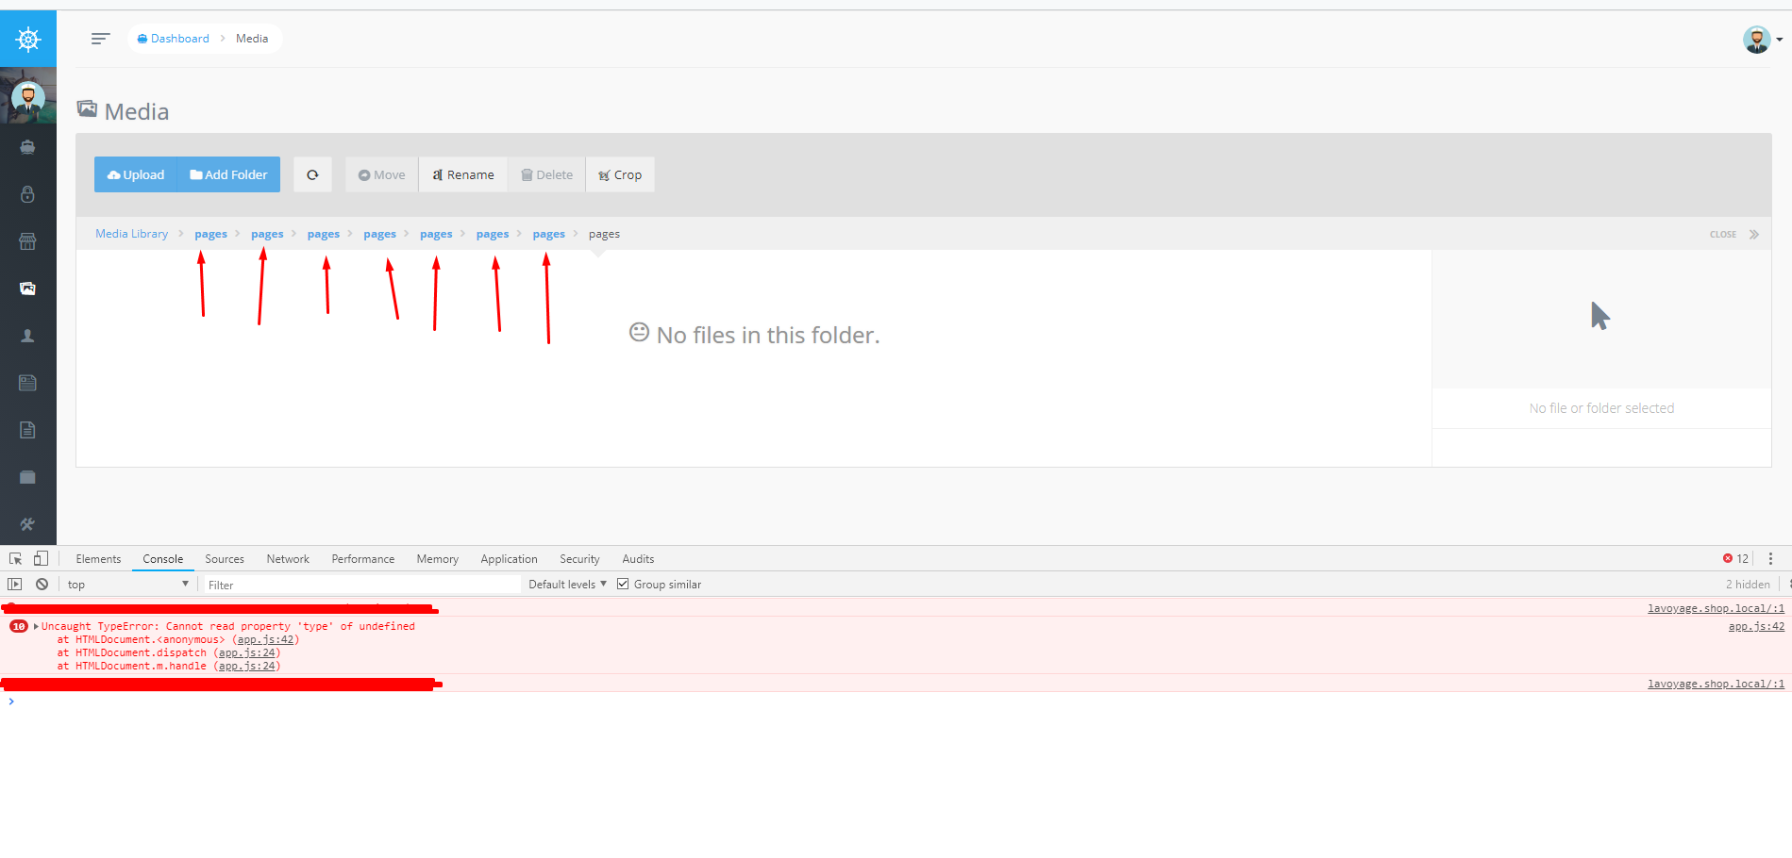Click the device emulation icon in DevTools
This screenshot has height=858, width=1792.
point(41,558)
